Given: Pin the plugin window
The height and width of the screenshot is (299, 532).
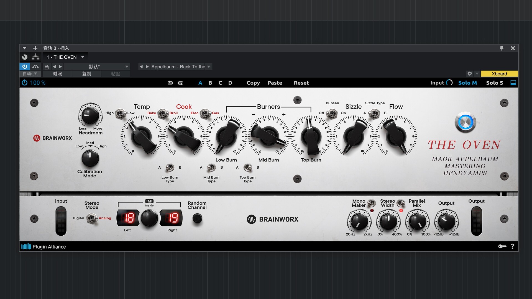Looking at the screenshot, I should pos(502,48).
